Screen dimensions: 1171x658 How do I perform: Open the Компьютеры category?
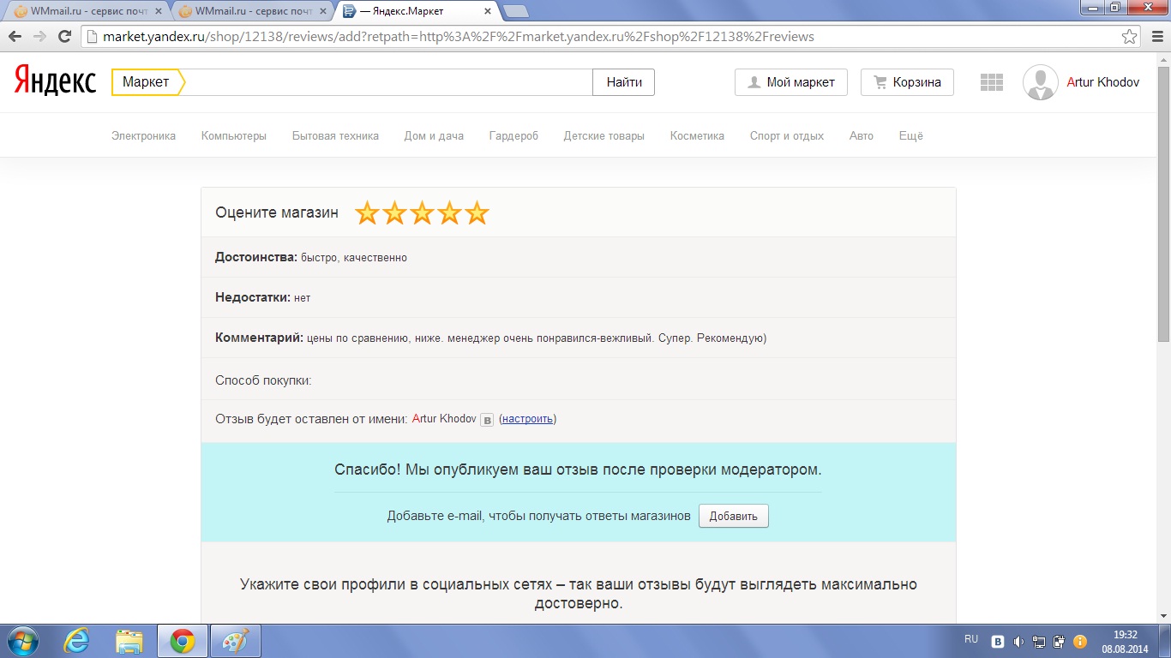(234, 135)
